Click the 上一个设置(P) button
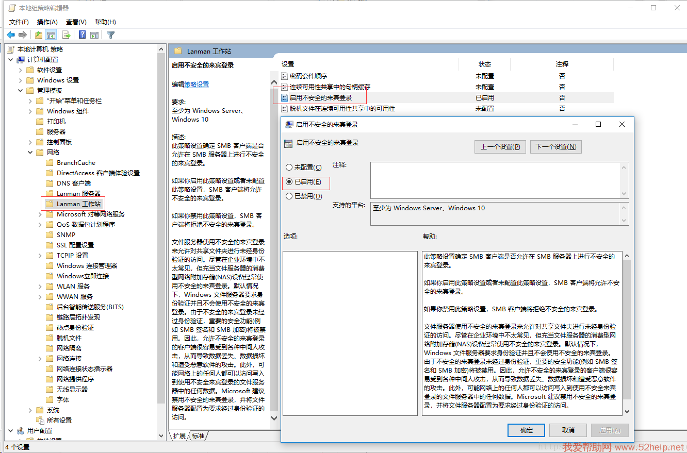This screenshot has height=453, width=687. [x=500, y=147]
